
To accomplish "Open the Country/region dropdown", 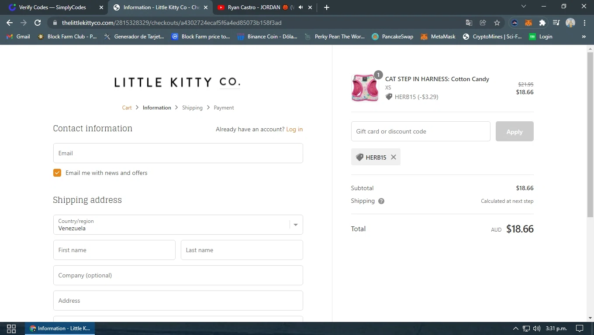I will [x=178, y=225].
